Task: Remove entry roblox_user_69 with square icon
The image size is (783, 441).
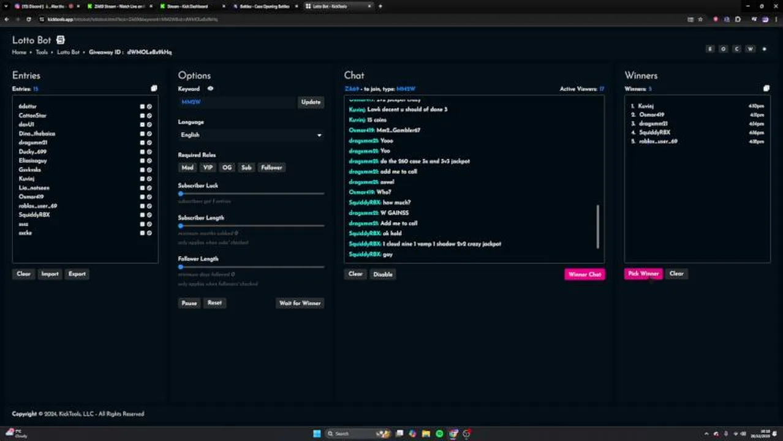Action: [x=142, y=206]
